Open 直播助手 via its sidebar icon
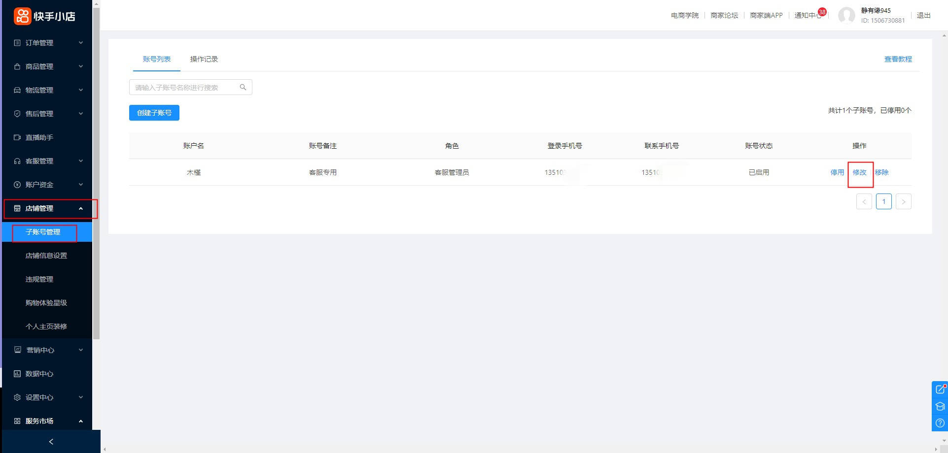Viewport: 948px width, 453px height. (x=17, y=137)
